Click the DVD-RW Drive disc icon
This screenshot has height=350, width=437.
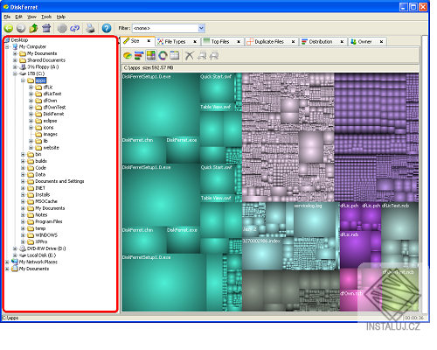[23, 248]
